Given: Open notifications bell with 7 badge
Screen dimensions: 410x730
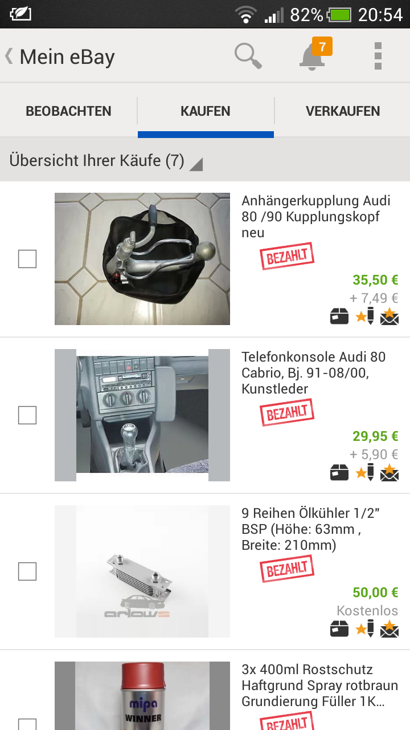Looking at the screenshot, I should tap(313, 56).
